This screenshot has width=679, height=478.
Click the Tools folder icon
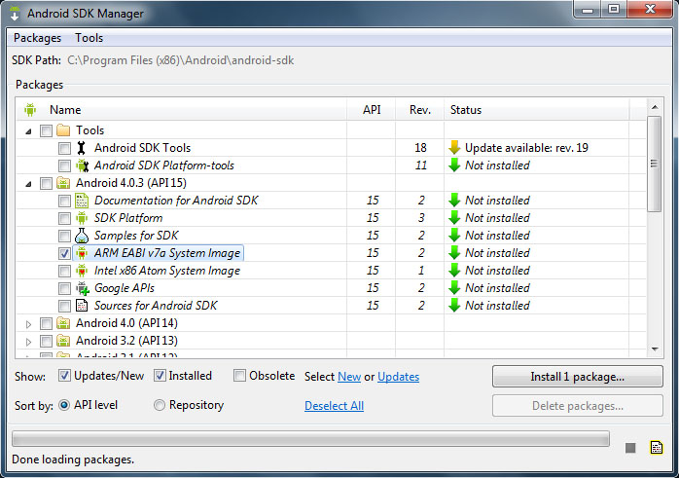click(63, 130)
